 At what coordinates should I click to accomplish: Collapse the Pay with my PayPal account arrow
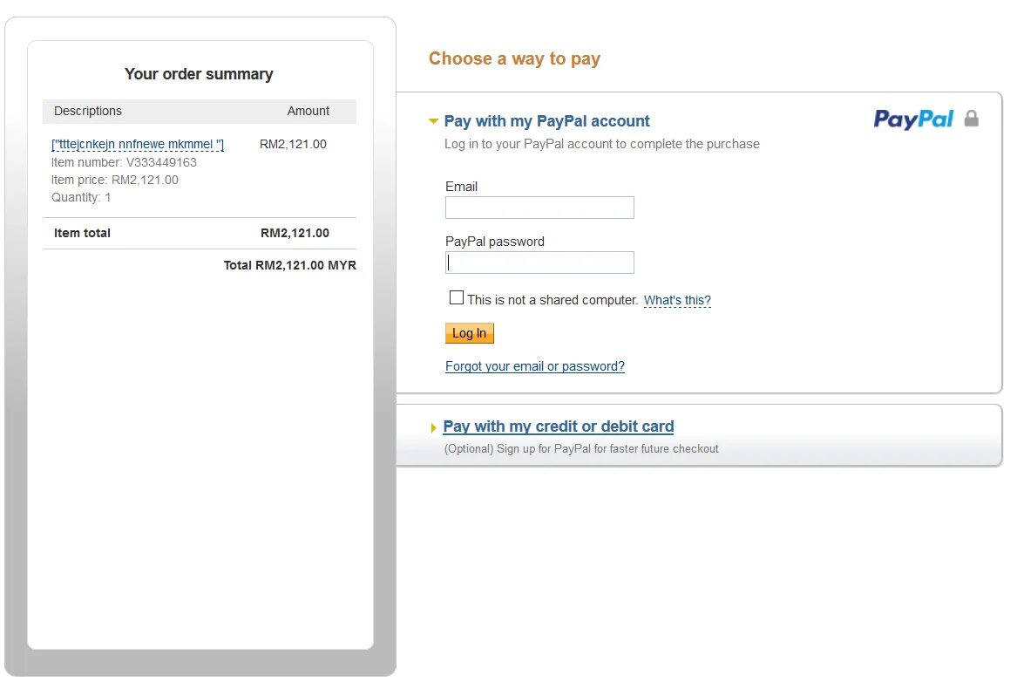(433, 121)
